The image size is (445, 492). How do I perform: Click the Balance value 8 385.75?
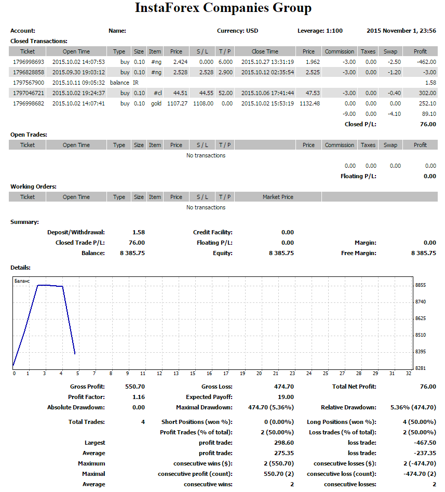(x=132, y=253)
